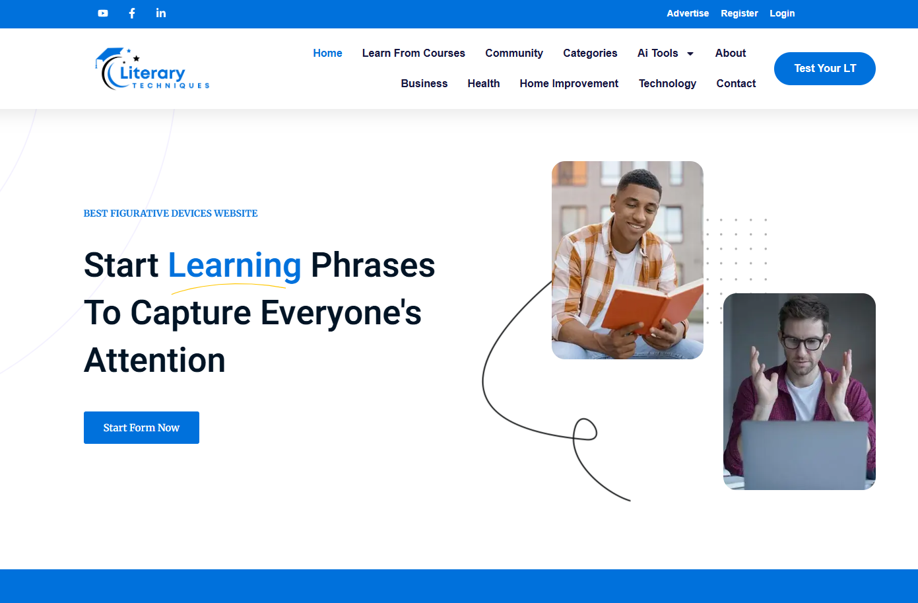Click the Test Your LT button
Image resolution: width=918 pixels, height=603 pixels.
click(825, 69)
